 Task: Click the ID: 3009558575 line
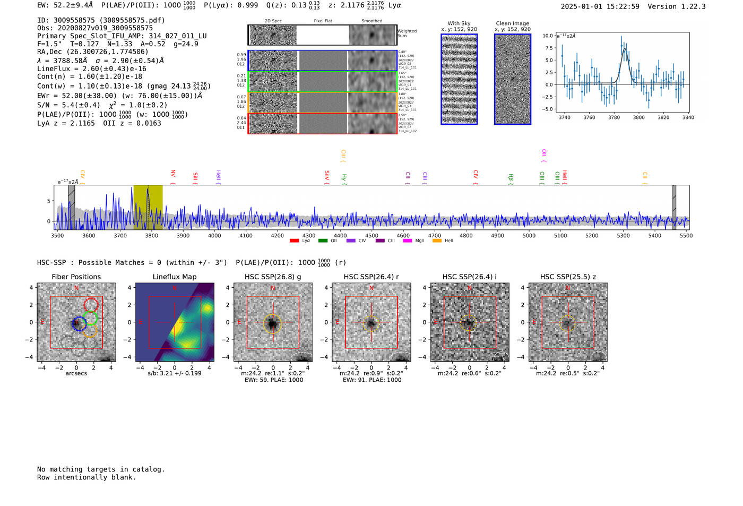pos(101,20)
